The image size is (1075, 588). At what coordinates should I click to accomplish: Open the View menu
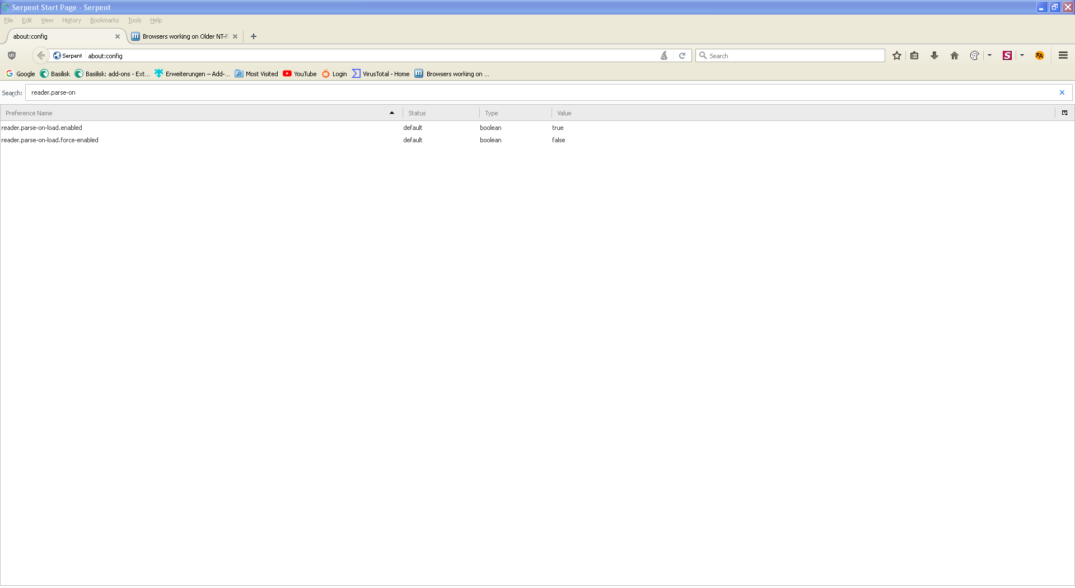tap(47, 20)
